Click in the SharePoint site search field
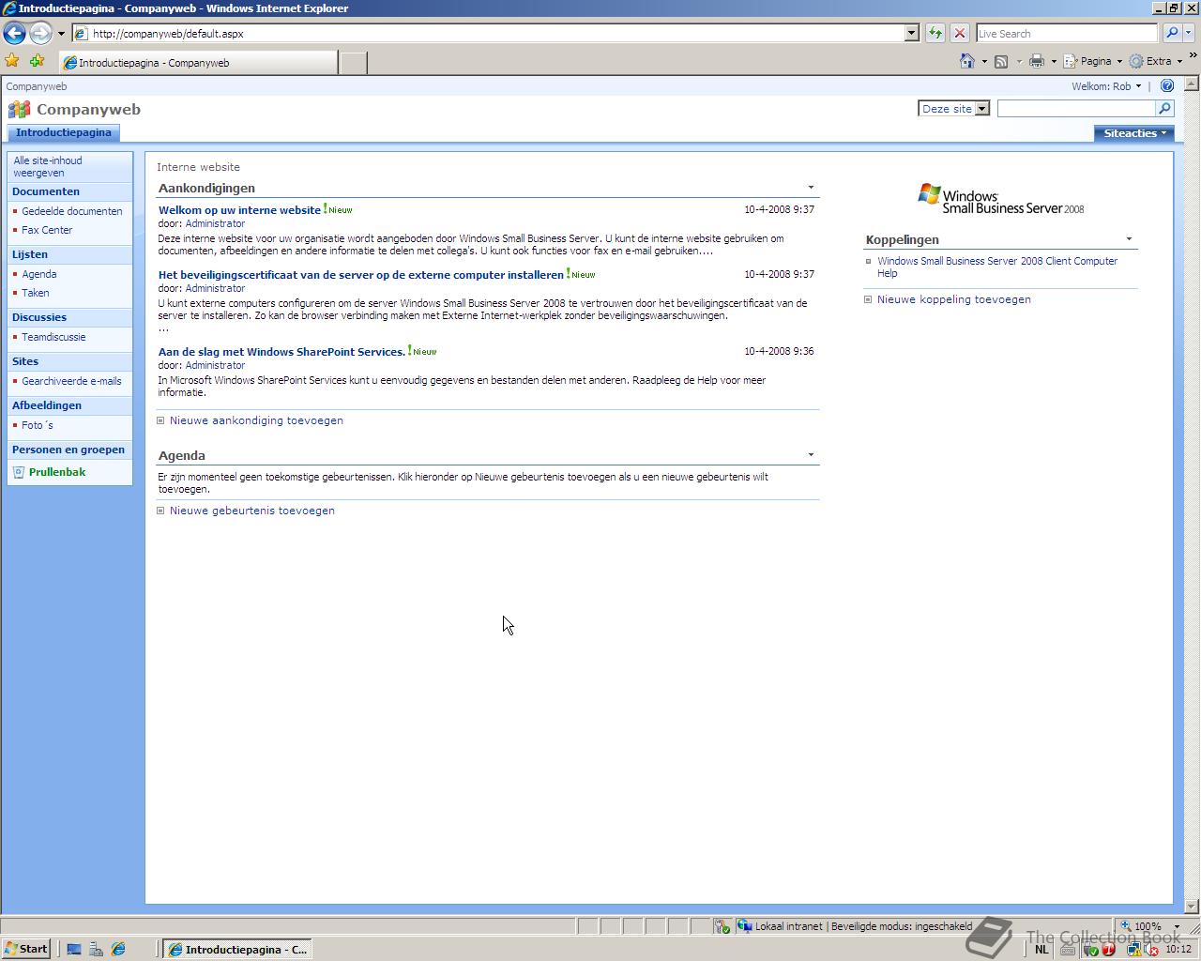 (1075, 109)
